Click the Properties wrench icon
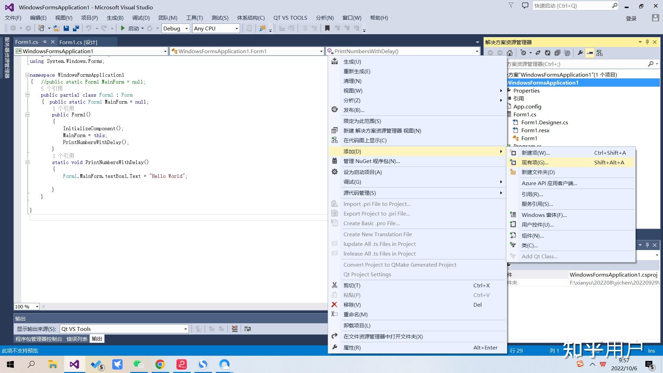 [x=580, y=53]
